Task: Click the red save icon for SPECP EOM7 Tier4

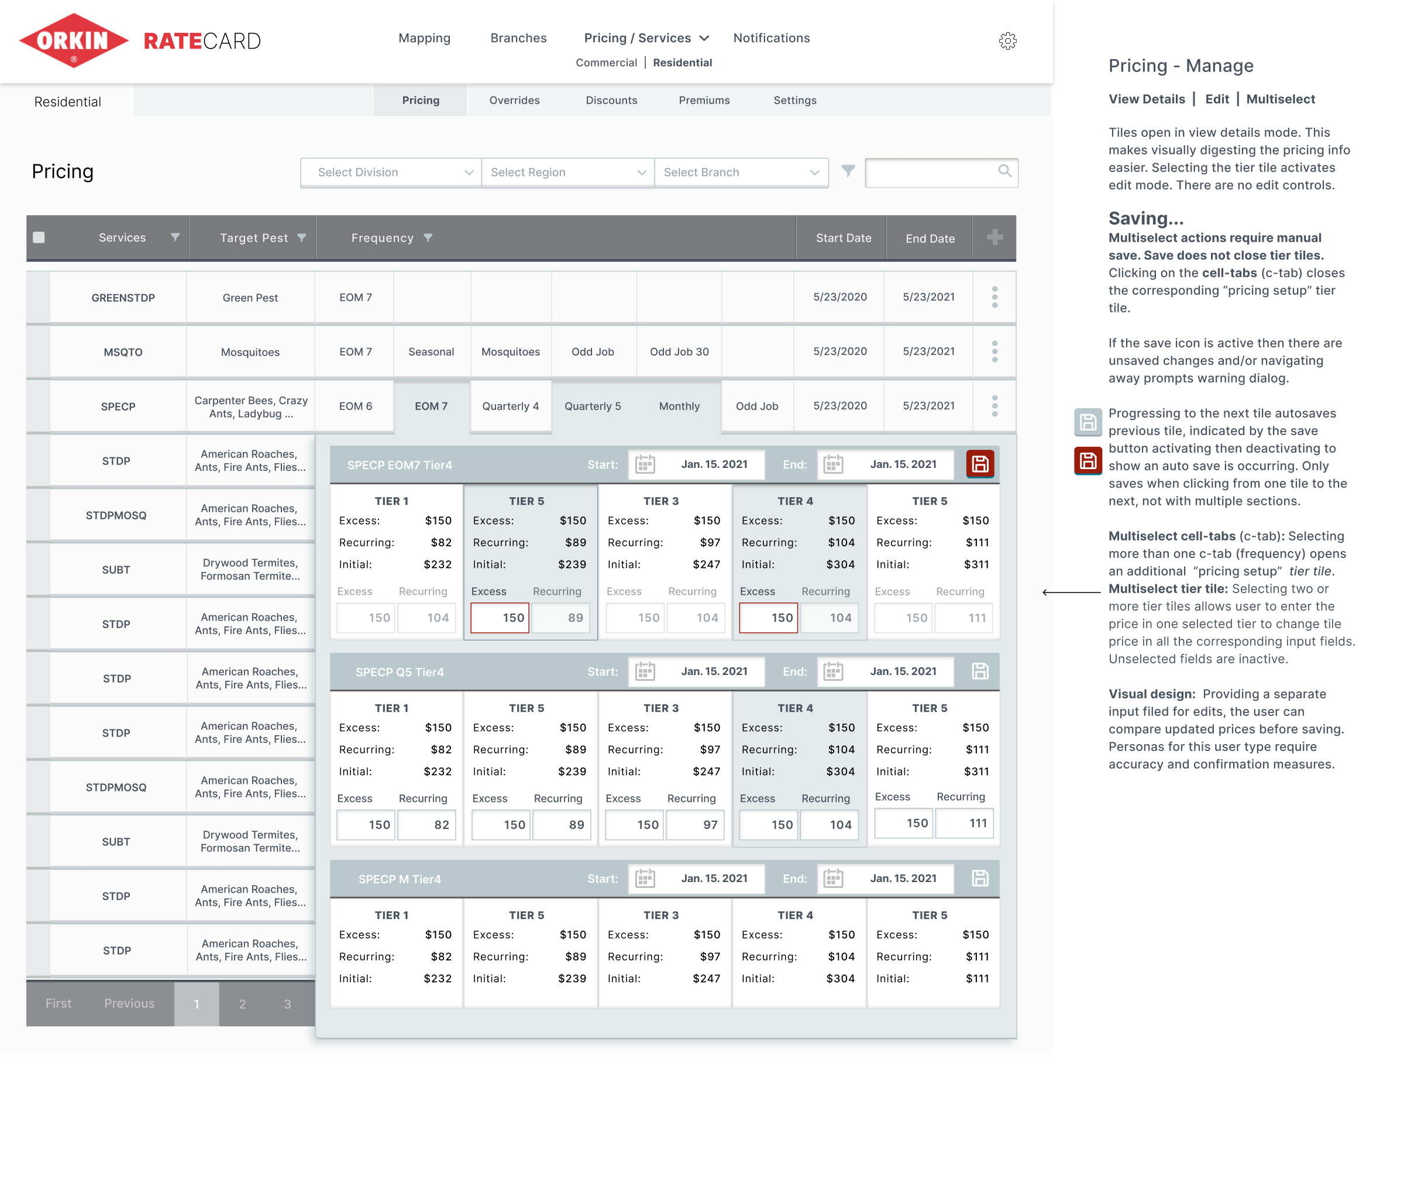Action: point(980,464)
